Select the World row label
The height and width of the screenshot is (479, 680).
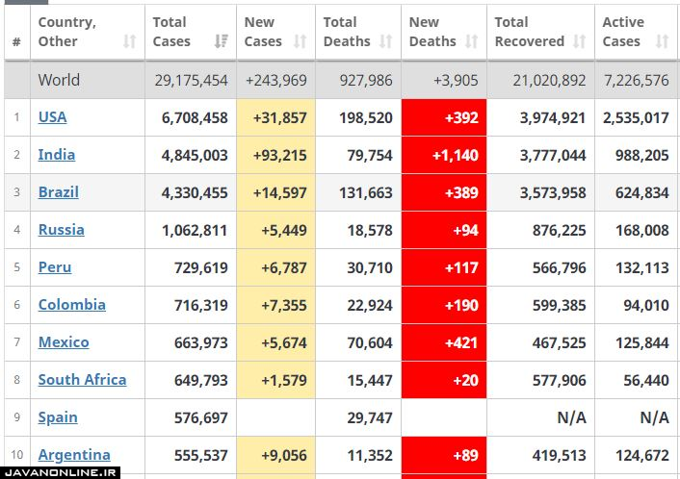pos(59,80)
